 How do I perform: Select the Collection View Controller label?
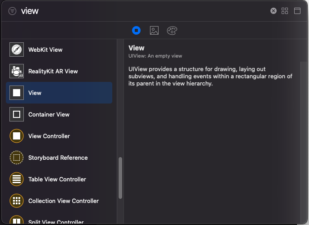coord(63,201)
